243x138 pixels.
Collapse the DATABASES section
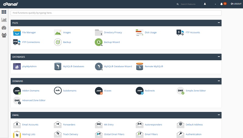click(219, 57)
